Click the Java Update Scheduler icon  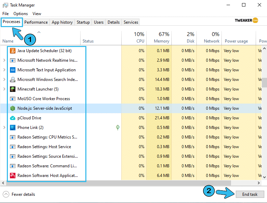[x=13, y=51]
